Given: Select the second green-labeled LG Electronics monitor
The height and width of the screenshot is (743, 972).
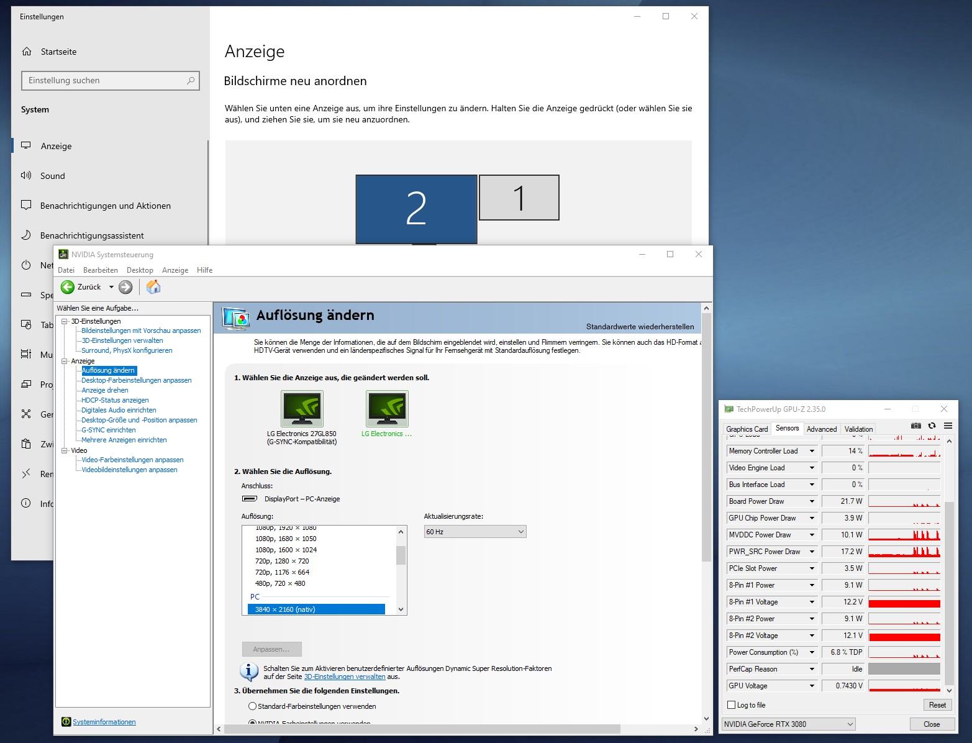Looking at the screenshot, I should point(387,409).
